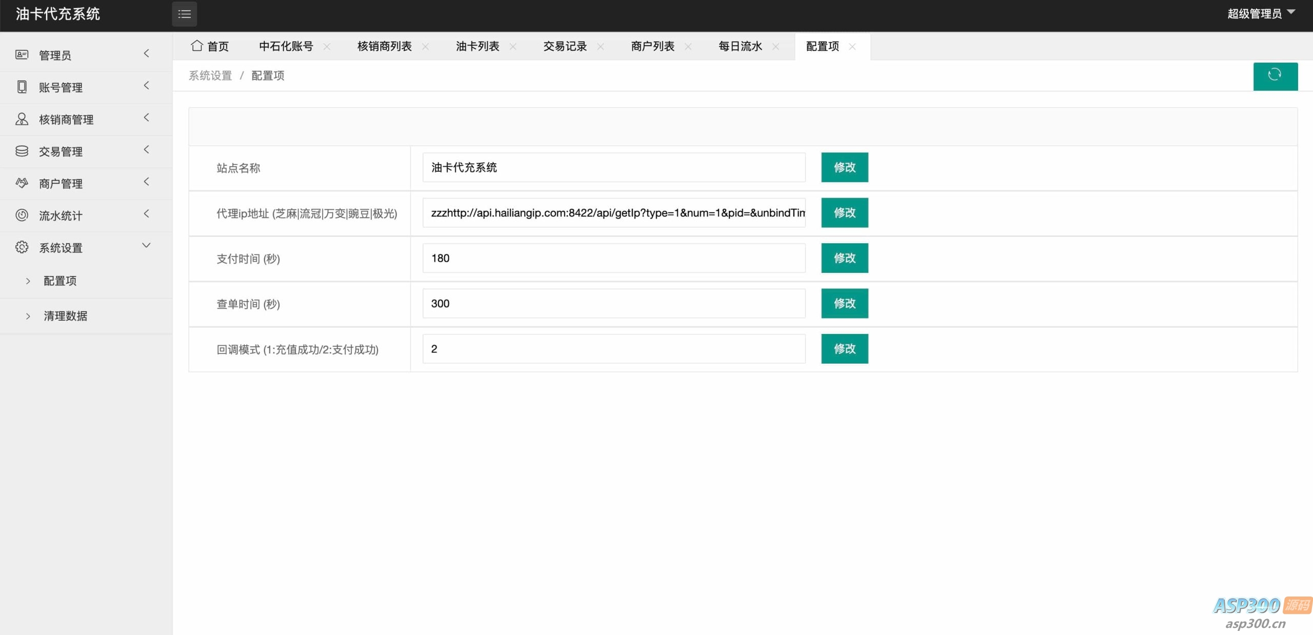Image resolution: width=1313 pixels, height=635 pixels.
Task: Click the 交易管理 database icon
Action: (22, 151)
